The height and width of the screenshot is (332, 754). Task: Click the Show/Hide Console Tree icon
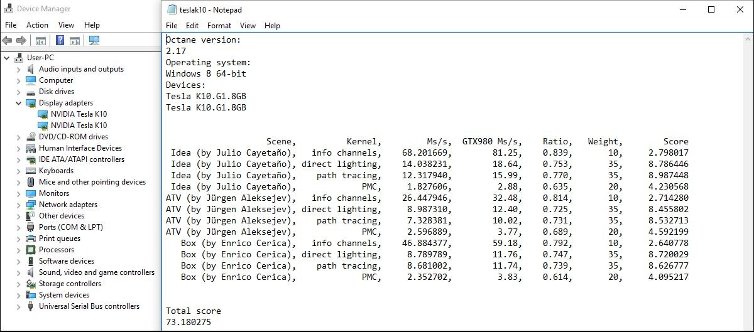click(x=40, y=41)
